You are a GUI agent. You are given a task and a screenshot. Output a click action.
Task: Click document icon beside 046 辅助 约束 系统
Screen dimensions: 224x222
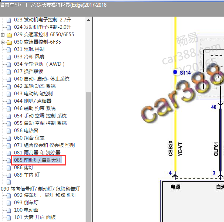pyautogui.click(x=9, y=109)
